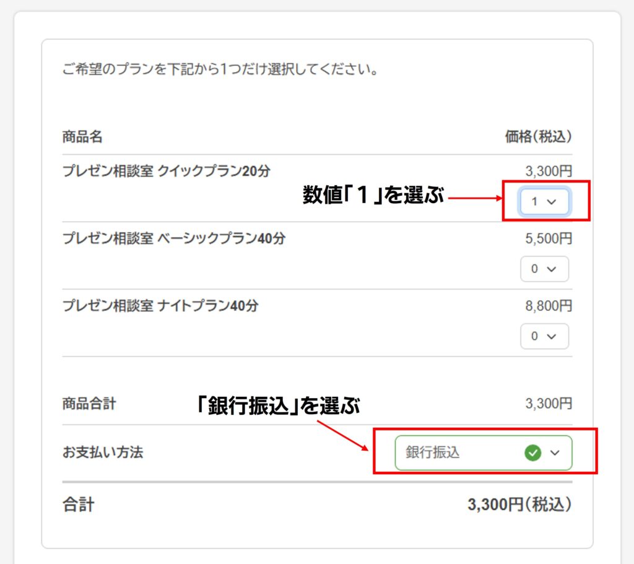Click the chevron in ナイトプラン quantity selector
Image resolution: width=634 pixels, height=564 pixels.
pyautogui.click(x=552, y=336)
